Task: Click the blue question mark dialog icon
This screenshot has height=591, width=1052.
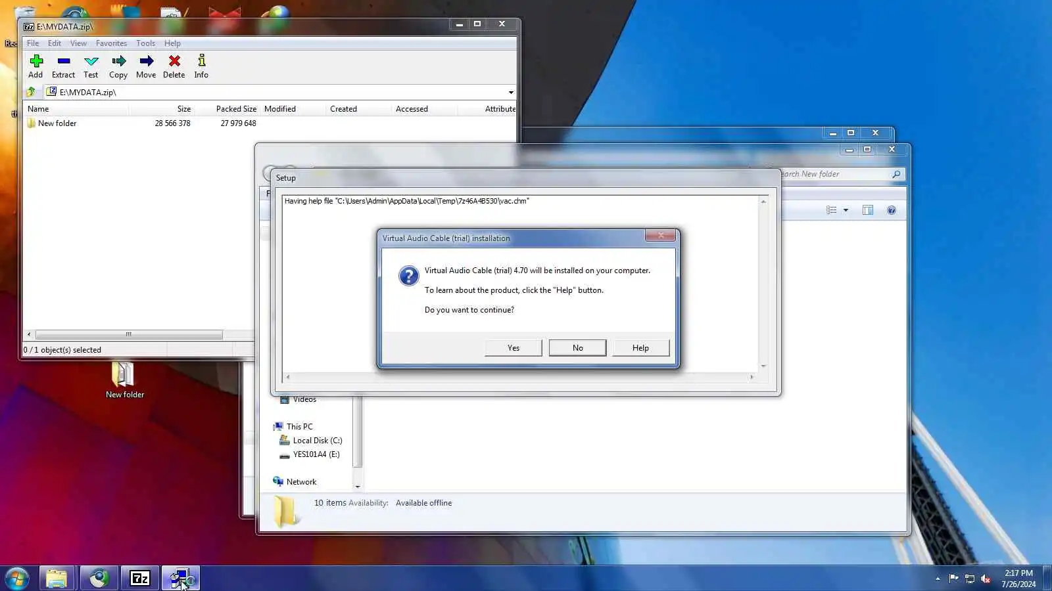Action: tap(408, 276)
